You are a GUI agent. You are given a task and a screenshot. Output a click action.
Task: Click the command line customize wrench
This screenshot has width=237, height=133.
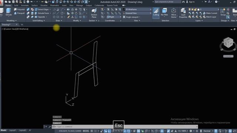coord(49,127)
